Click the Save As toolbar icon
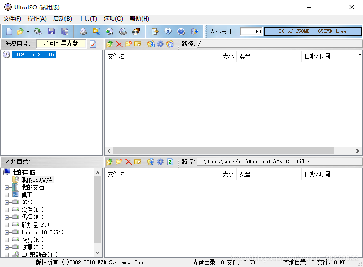 65,31
